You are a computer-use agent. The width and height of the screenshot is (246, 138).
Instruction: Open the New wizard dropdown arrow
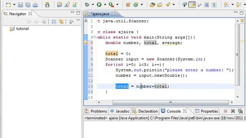coord(14,5)
